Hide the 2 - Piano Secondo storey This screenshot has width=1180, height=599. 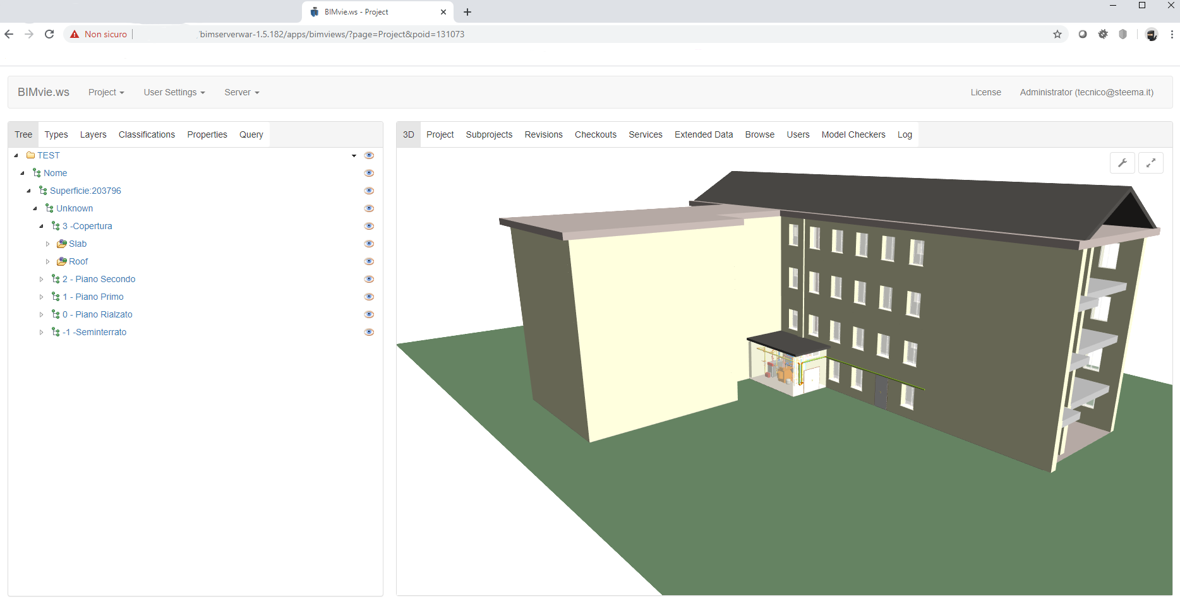(369, 278)
